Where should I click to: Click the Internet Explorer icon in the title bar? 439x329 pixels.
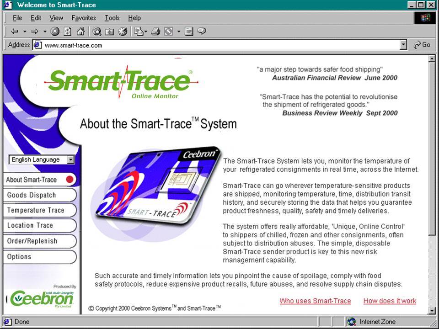click(x=8, y=5)
